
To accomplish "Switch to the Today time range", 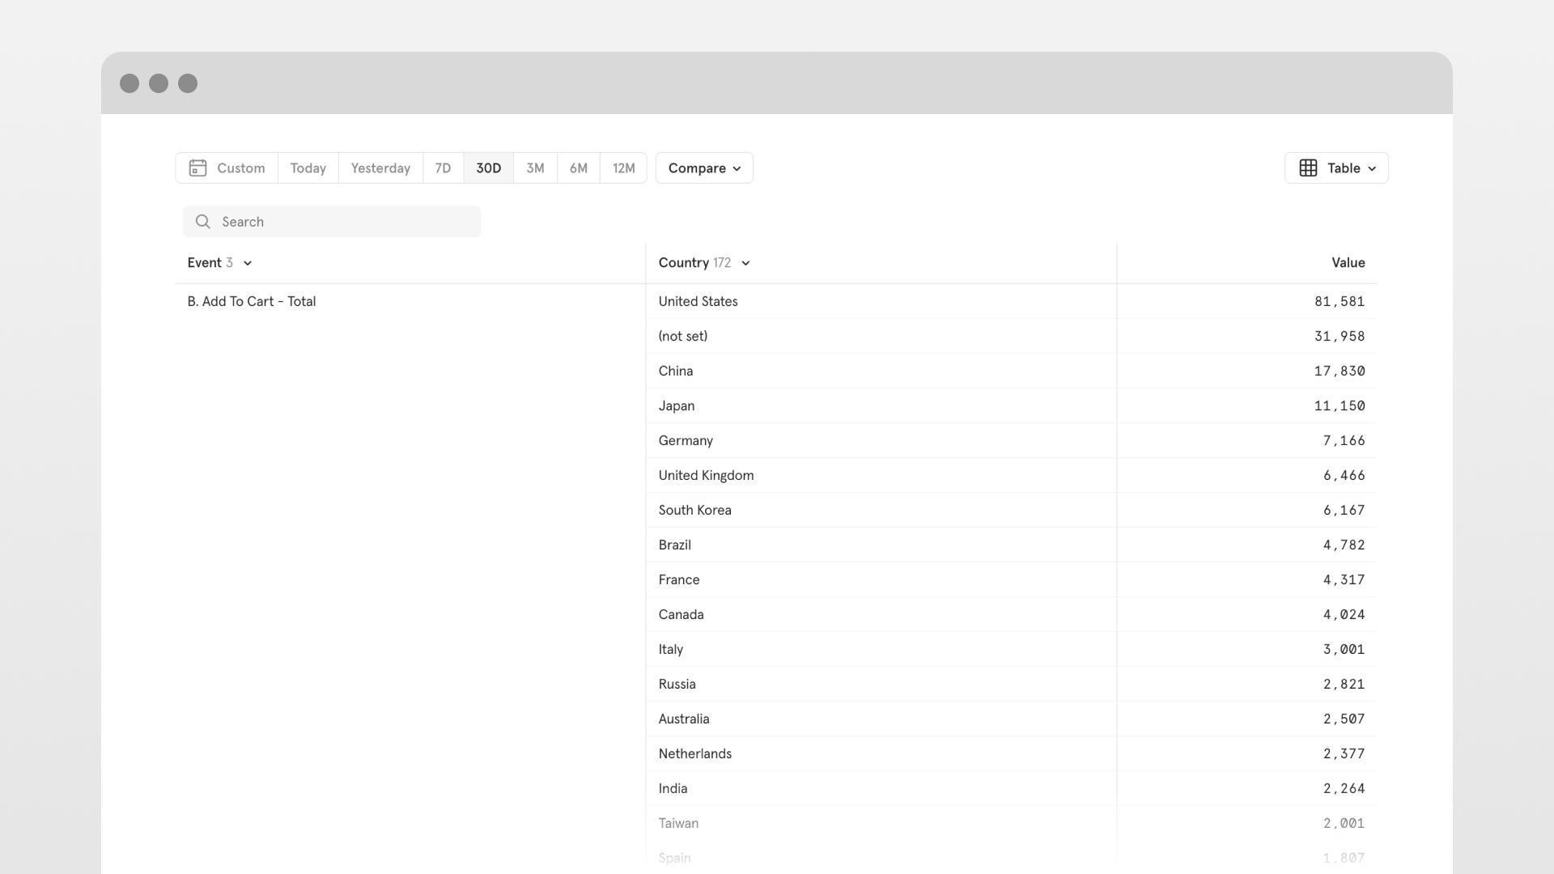I will point(308,168).
